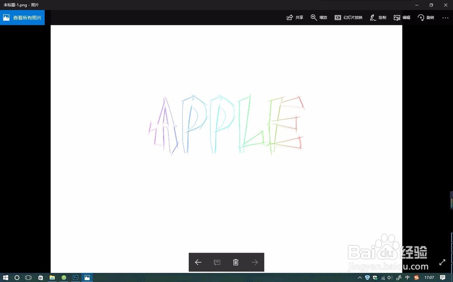Open the blue shield security tray icon
This screenshot has height=282, width=453.
coord(367,277)
